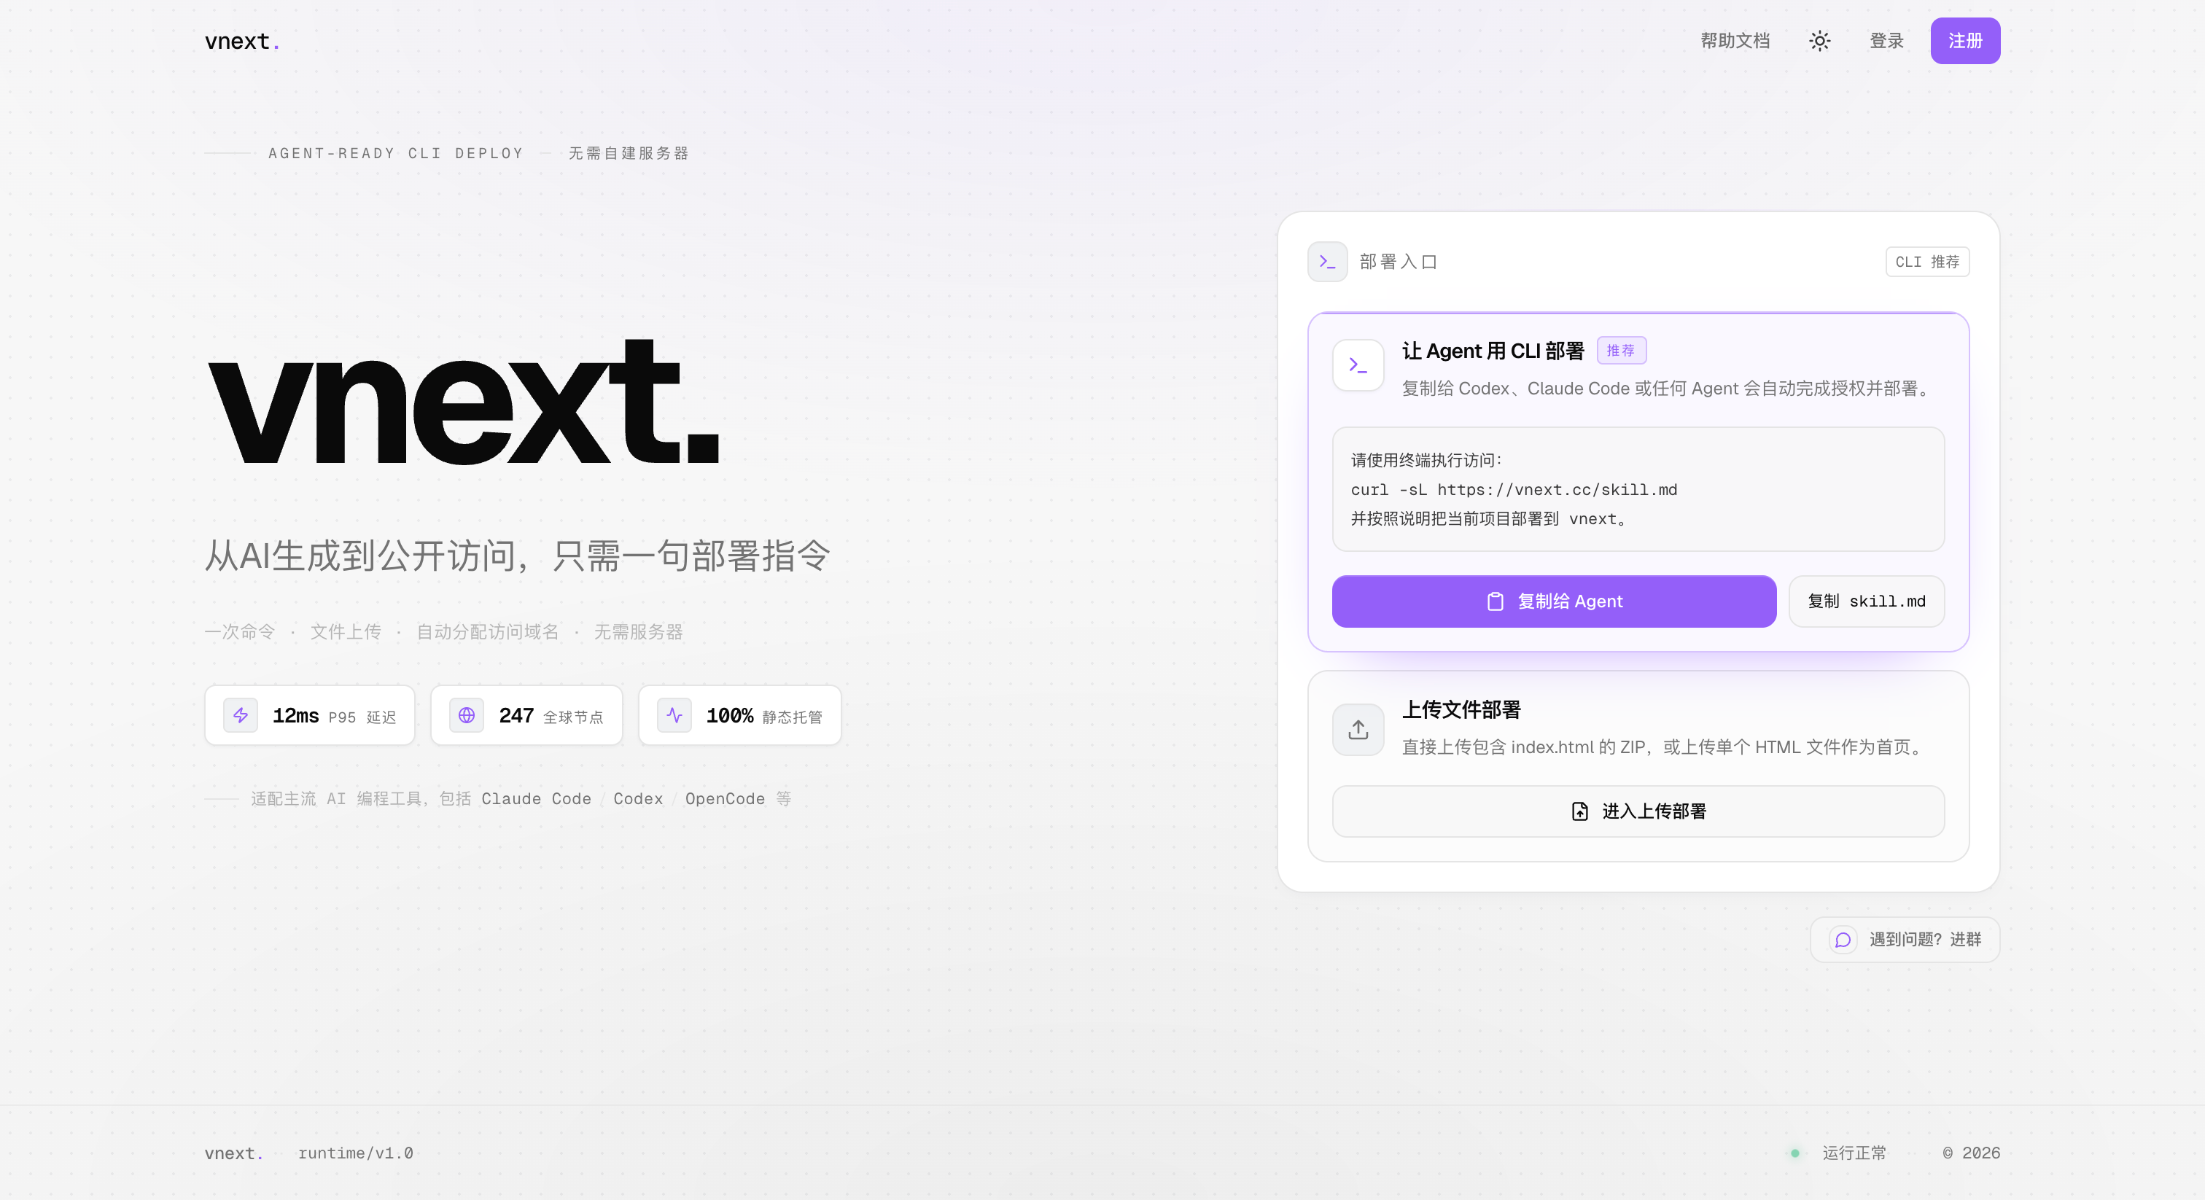The width and height of the screenshot is (2205, 1200).
Task: Click the 进入上传部署 button
Action: coord(1638,811)
